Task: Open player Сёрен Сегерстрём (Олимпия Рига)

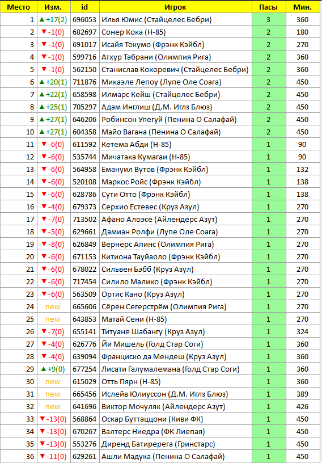Action: 164,307
